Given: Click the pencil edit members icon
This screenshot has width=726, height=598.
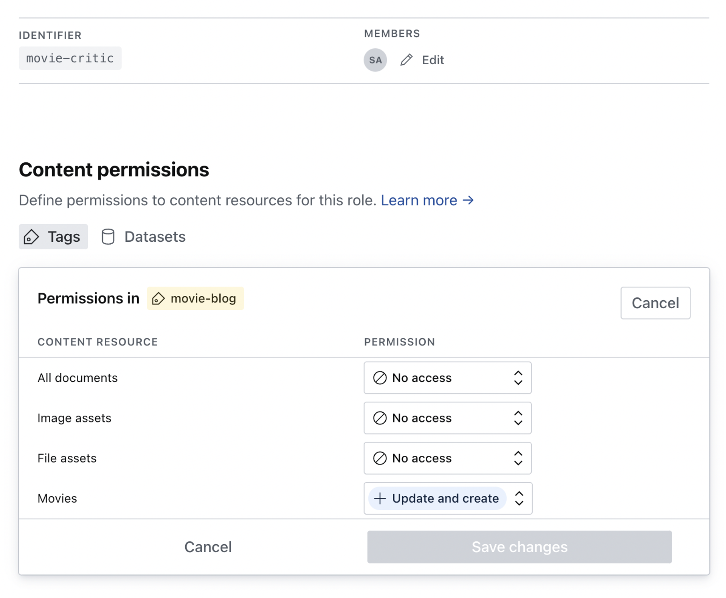Looking at the screenshot, I should click(406, 60).
